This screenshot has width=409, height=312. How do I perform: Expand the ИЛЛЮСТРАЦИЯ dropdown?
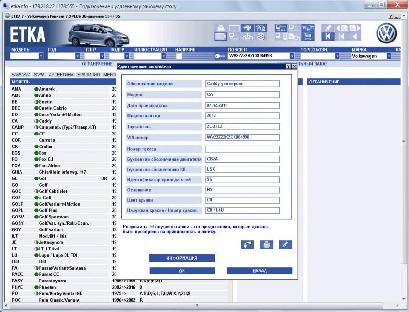click(164, 56)
